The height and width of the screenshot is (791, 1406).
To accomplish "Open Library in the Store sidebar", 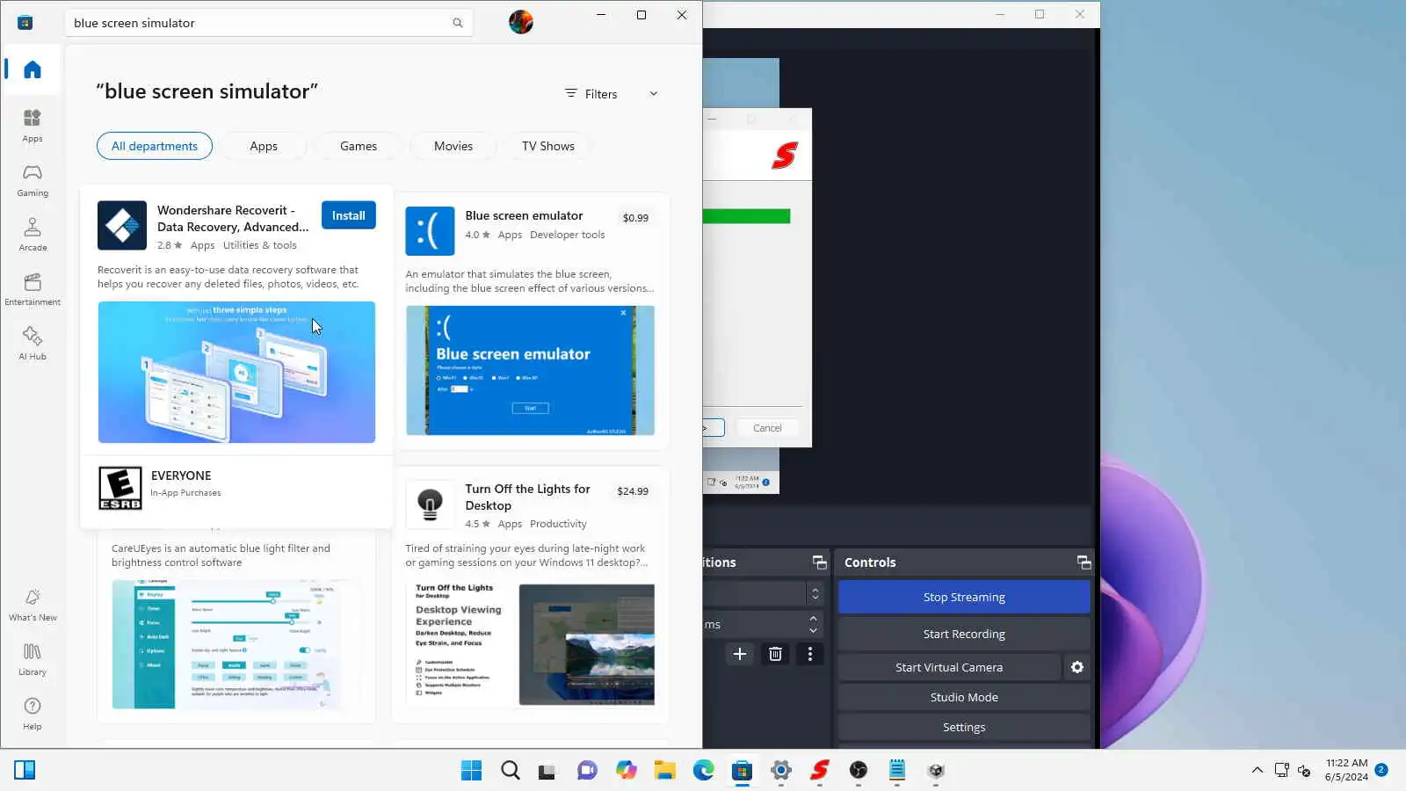I will (x=33, y=659).
